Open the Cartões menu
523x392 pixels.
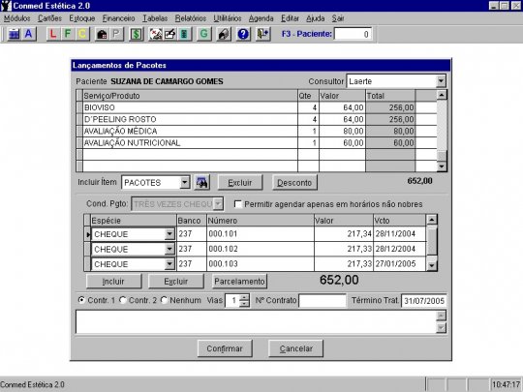pos(49,18)
